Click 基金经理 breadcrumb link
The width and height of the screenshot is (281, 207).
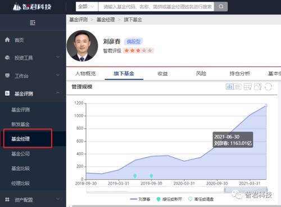106,20
